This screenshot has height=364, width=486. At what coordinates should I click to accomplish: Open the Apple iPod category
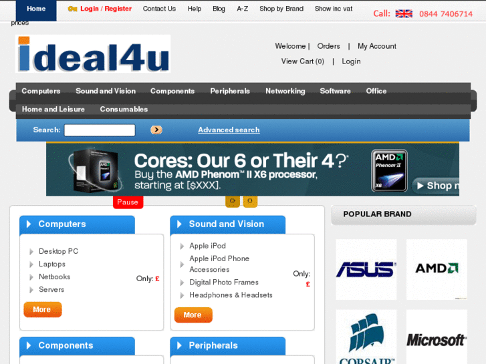pos(207,246)
